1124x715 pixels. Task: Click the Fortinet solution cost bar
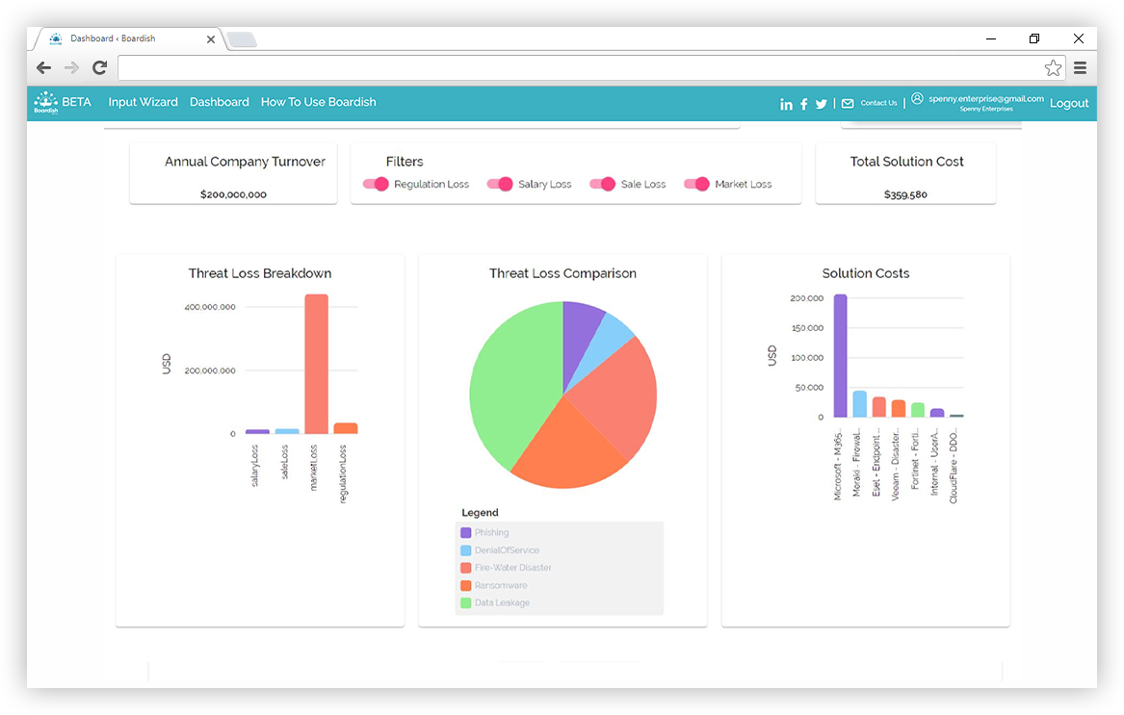coord(918,410)
